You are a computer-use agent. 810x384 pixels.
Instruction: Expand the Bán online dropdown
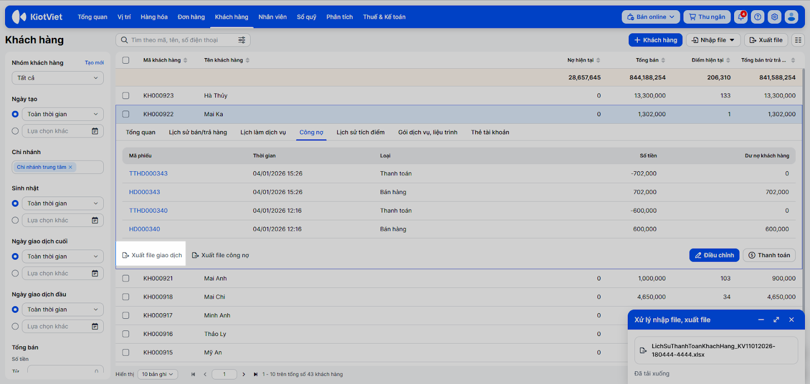coord(651,17)
